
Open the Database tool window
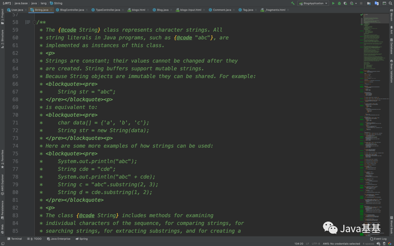(391, 46)
